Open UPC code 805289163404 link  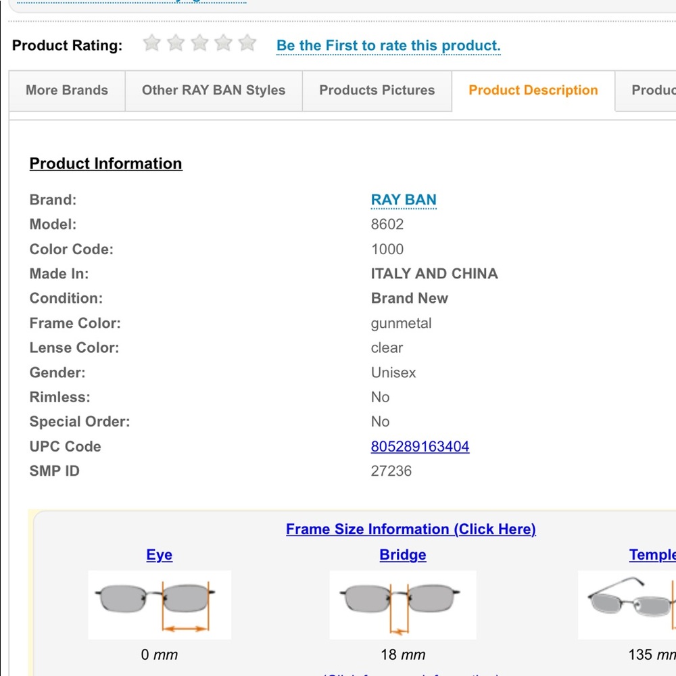click(420, 447)
